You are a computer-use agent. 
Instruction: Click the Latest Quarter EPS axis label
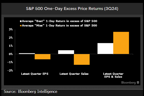pos(35,74)
